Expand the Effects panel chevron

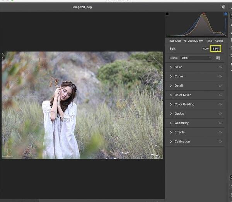171,132
